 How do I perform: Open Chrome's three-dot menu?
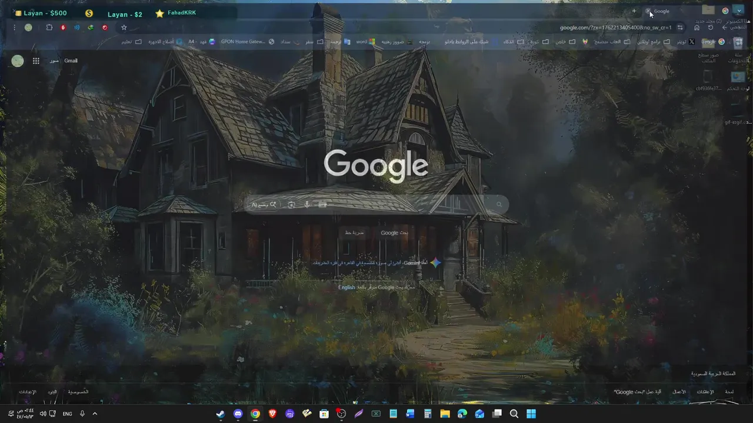pos(14,28)
